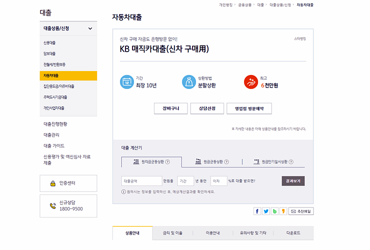
Task: Switch to 원금만기일시상환 calculator tab
Action: click(x=273, y=162)
